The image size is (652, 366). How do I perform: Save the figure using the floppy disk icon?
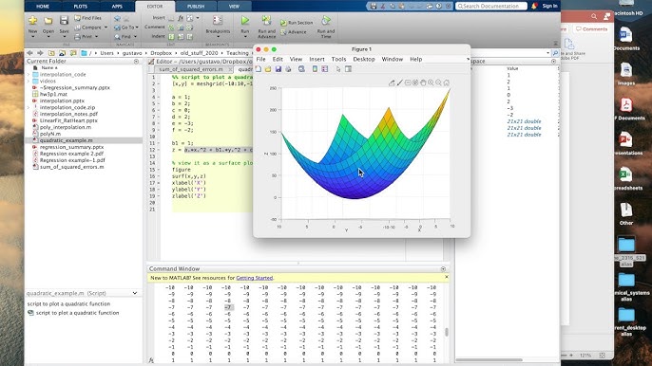[278, 69]
